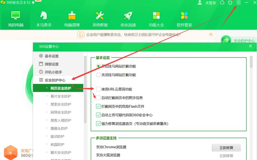
Task: Collapse the orange banner with chevron
Action: [x=211, y=34]
